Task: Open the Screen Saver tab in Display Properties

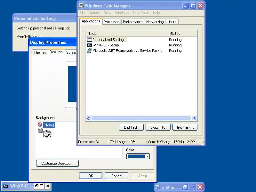Action: pyautogui.click(x=71, y=52)
